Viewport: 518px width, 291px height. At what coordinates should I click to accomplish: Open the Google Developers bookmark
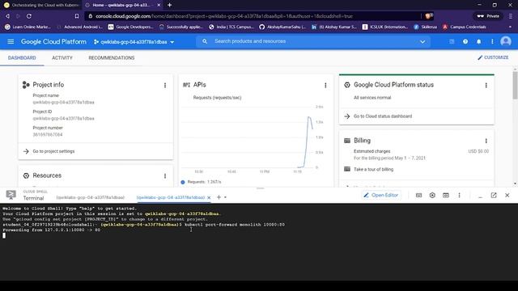click(x=131, y=27)
